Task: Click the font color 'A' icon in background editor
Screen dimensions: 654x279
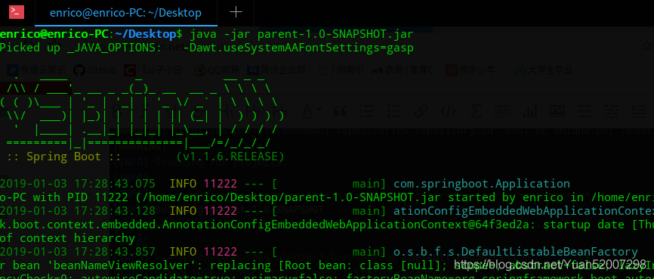Action: click(x=307, y=110)
